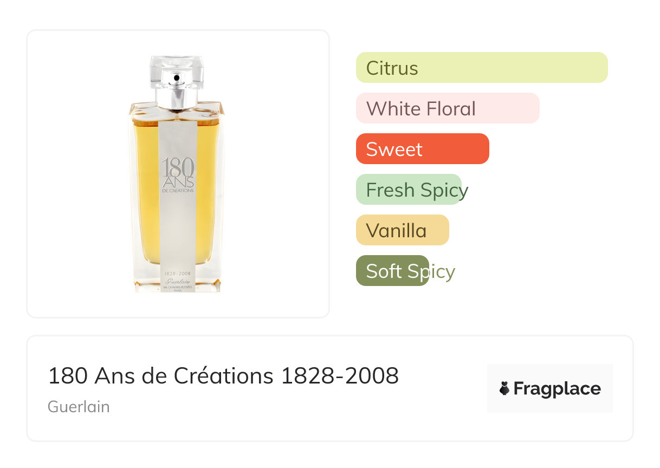This screenshot has width=660, height=468.
Task: Click the Guerlain signature on bottle base
Action: 177,282
